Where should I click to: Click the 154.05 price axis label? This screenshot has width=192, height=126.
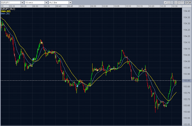point(187,55)
